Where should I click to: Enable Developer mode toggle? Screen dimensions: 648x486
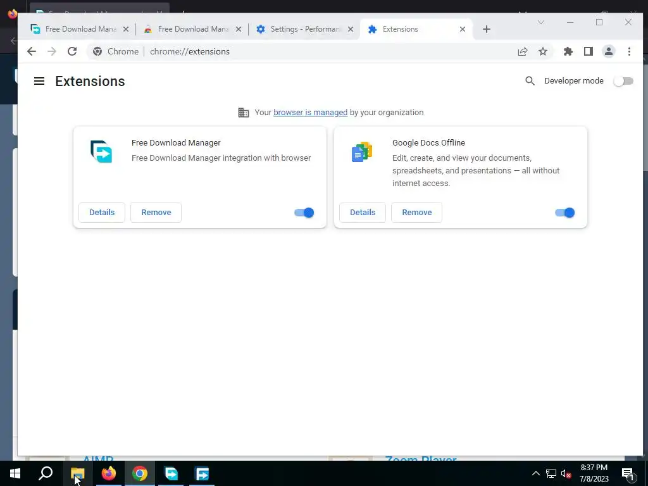point(623,81)
